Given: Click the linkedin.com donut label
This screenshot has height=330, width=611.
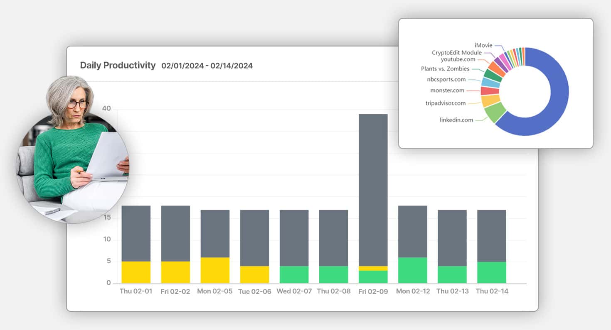Looking at the screenshot, I should (x=456, y=120).
